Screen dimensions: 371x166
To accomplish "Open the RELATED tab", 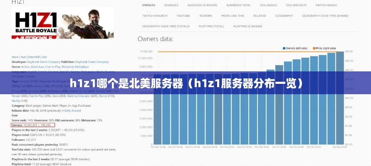I will [x=259, y=16].
